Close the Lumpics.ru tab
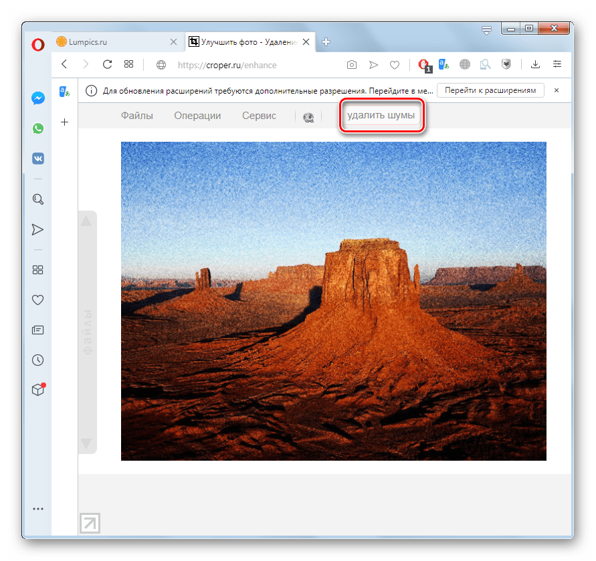 coord(173,42)
